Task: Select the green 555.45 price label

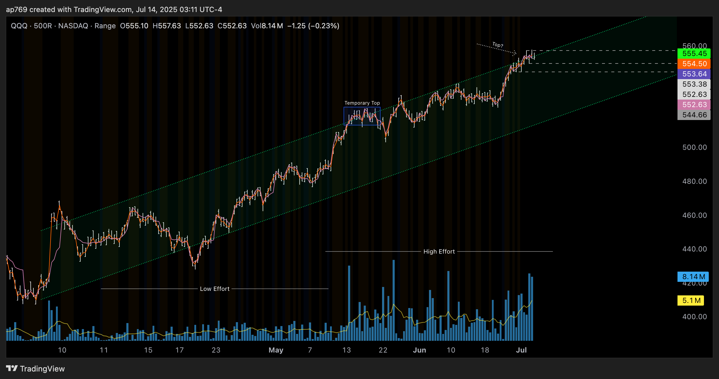Action: (694, 54)
